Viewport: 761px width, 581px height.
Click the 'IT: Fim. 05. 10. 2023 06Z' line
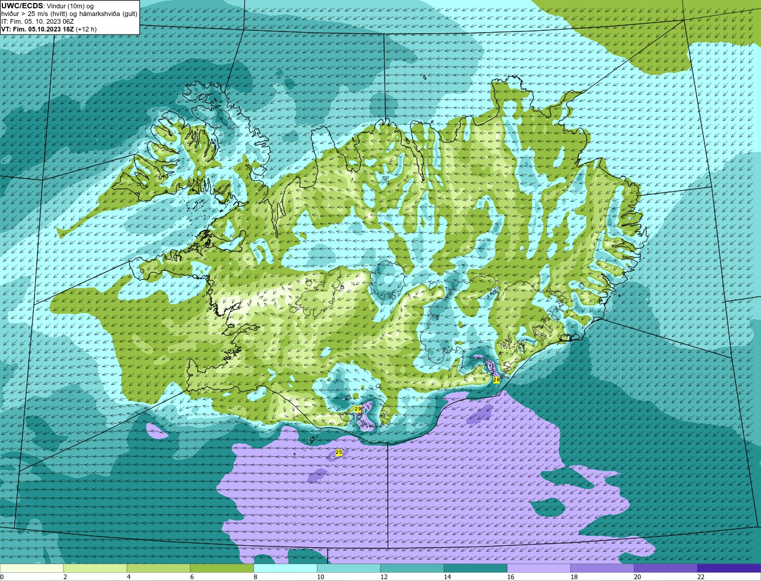coord(37,21)
